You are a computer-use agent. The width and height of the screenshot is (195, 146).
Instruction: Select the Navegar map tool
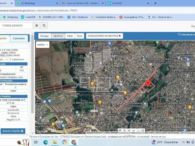(45, 36)
